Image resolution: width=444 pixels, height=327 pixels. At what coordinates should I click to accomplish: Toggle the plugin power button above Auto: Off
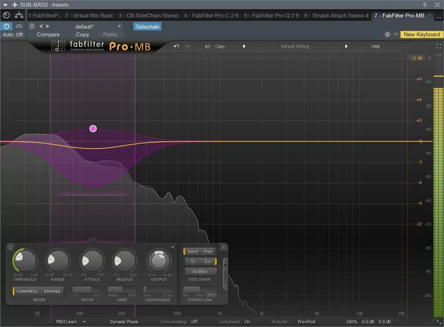point(6,26)
